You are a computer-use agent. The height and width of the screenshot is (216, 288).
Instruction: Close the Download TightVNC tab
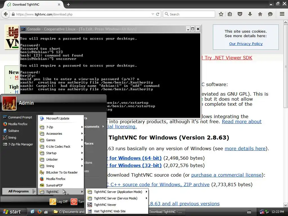pyautogui.click(x=59, y=4)
